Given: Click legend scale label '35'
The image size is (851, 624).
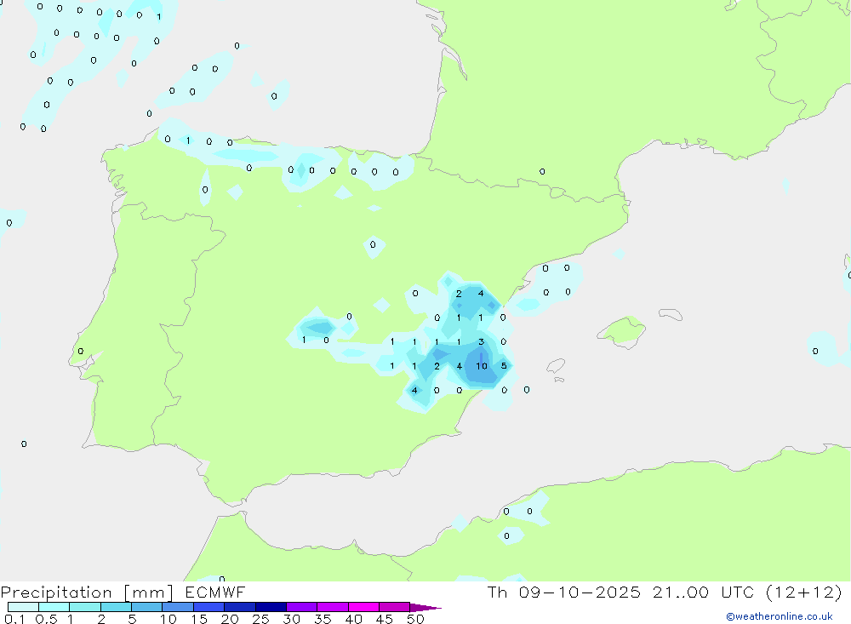Looking at the screenshot, I should [323, 619].
